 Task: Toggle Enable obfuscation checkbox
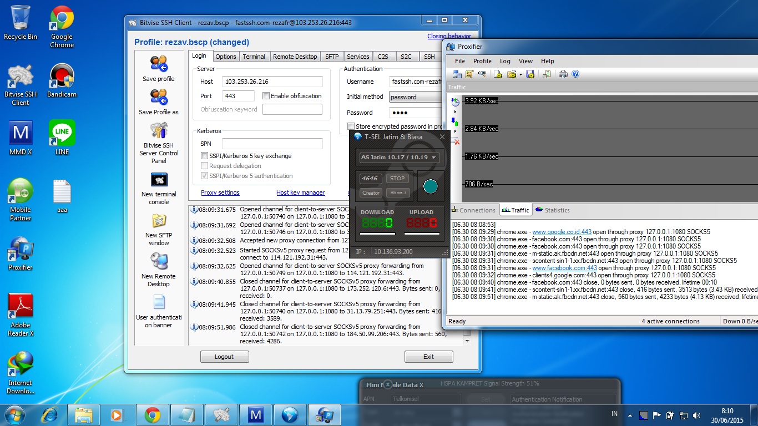pyautogui.click(x=266, y=96)
